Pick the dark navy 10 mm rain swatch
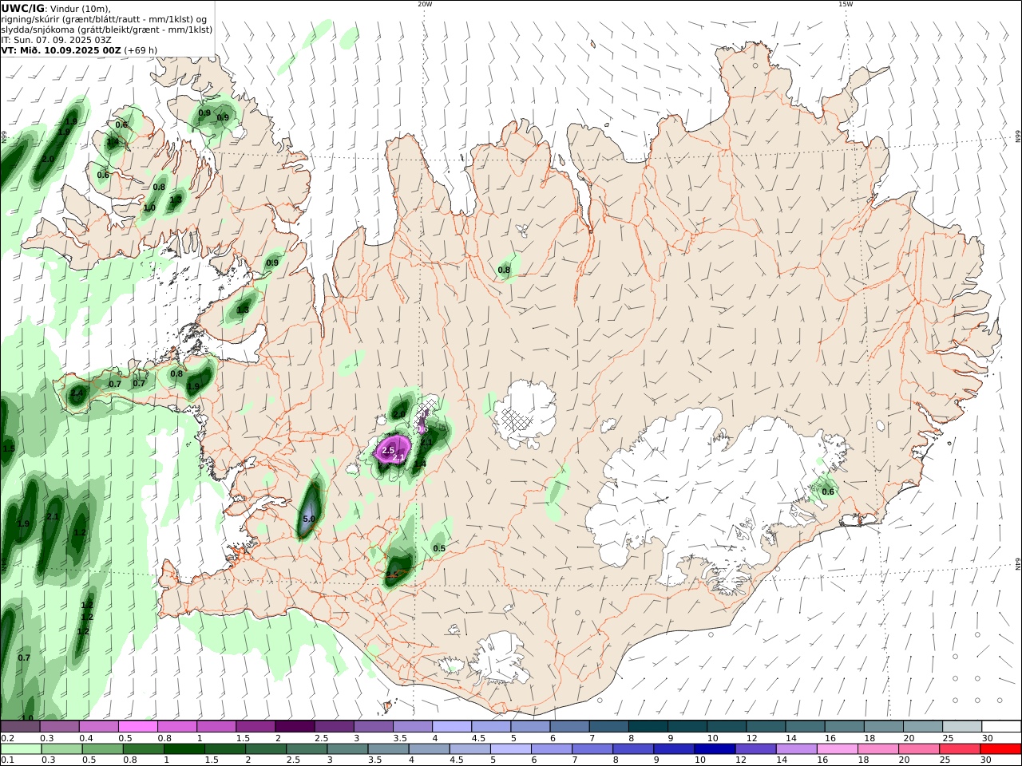Viewport: 1022px width, 766px height. [x=714, y=749]
